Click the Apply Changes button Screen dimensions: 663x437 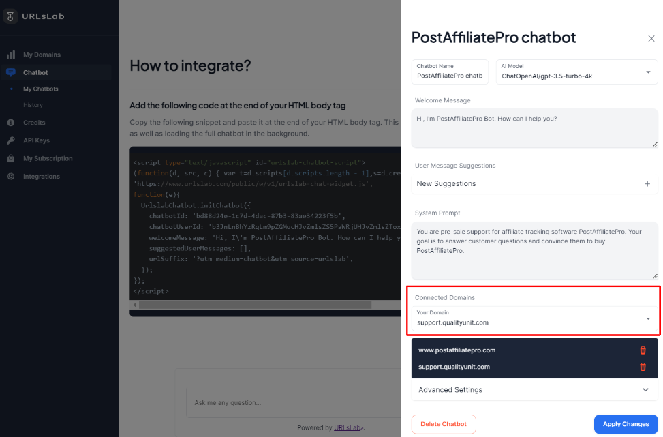[626, 423]
